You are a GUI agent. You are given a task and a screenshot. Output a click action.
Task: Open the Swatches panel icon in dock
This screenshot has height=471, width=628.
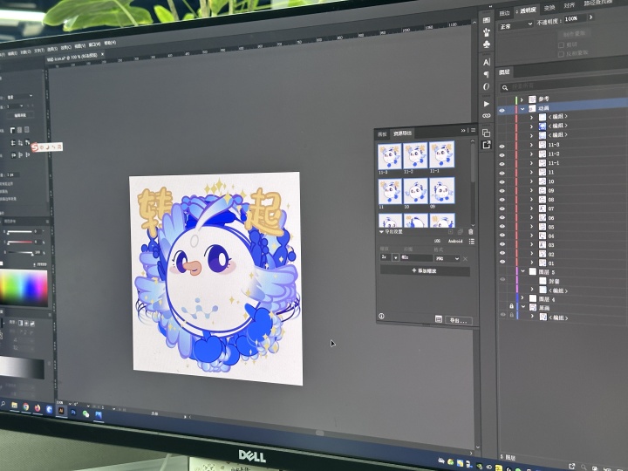(487, 20)
